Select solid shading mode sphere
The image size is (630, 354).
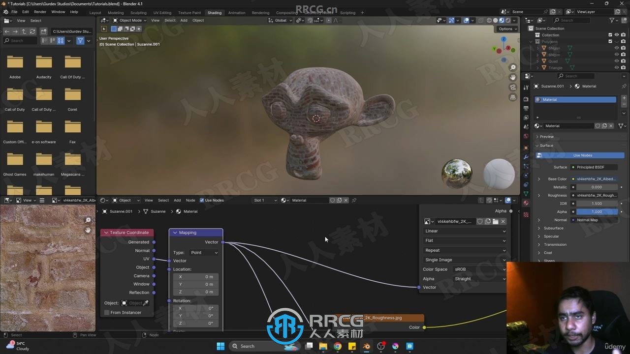coord(495,20)
